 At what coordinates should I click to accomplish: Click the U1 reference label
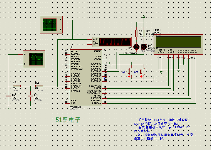tap(72, 48)
